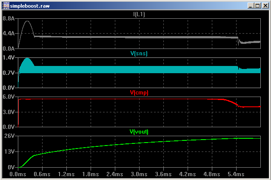
Task: Click the 3.0V axis label
Action: 9,112
